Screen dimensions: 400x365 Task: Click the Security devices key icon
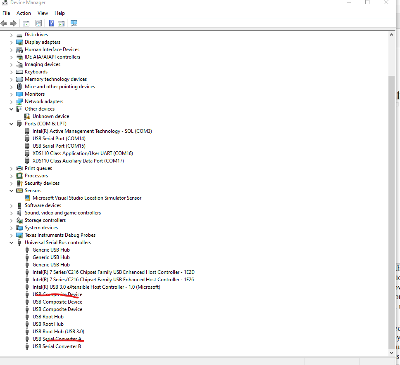(x=19, y=183)
